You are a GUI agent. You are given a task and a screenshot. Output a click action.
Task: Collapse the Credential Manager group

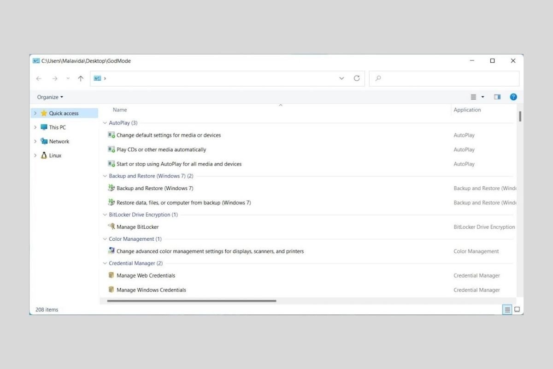tap(105, 263)
